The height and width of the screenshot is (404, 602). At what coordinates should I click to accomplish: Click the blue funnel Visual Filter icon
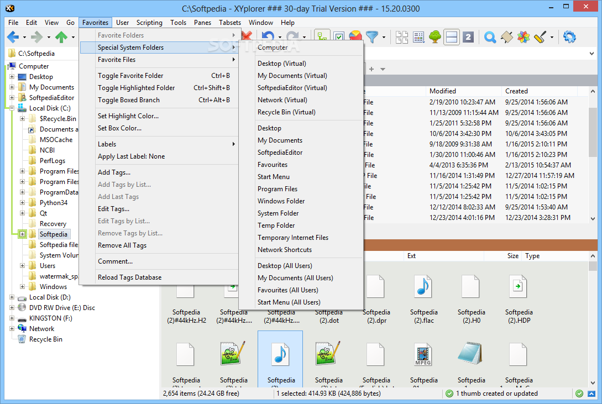pos(372,37)
